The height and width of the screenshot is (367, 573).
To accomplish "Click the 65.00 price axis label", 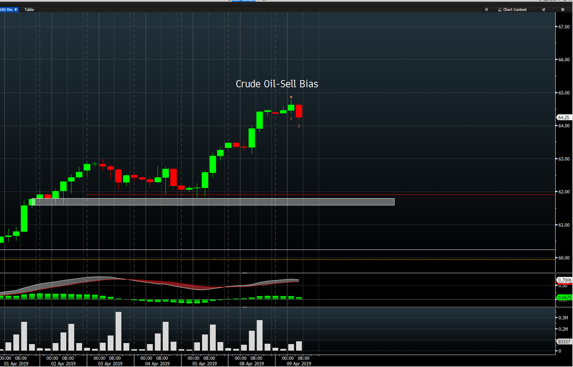I will pos(564,93).
